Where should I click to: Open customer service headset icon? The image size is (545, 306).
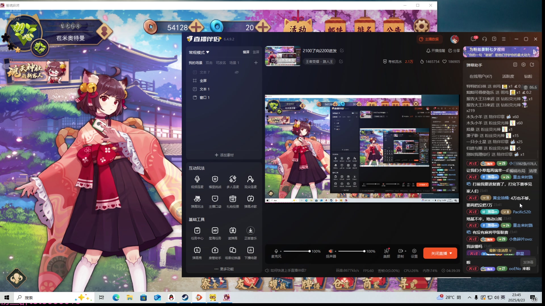click(485, 39)
